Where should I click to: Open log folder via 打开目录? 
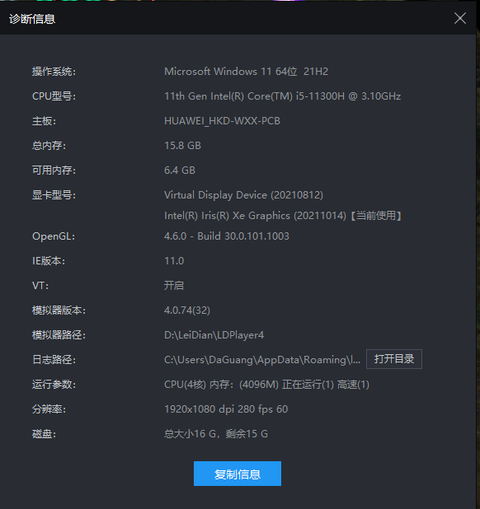[x=394, y=359]
